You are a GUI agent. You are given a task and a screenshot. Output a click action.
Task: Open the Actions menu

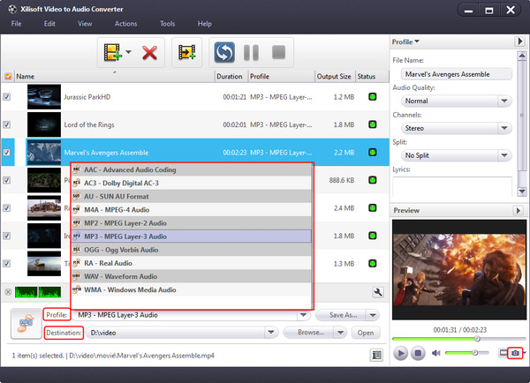coord(125,24)
